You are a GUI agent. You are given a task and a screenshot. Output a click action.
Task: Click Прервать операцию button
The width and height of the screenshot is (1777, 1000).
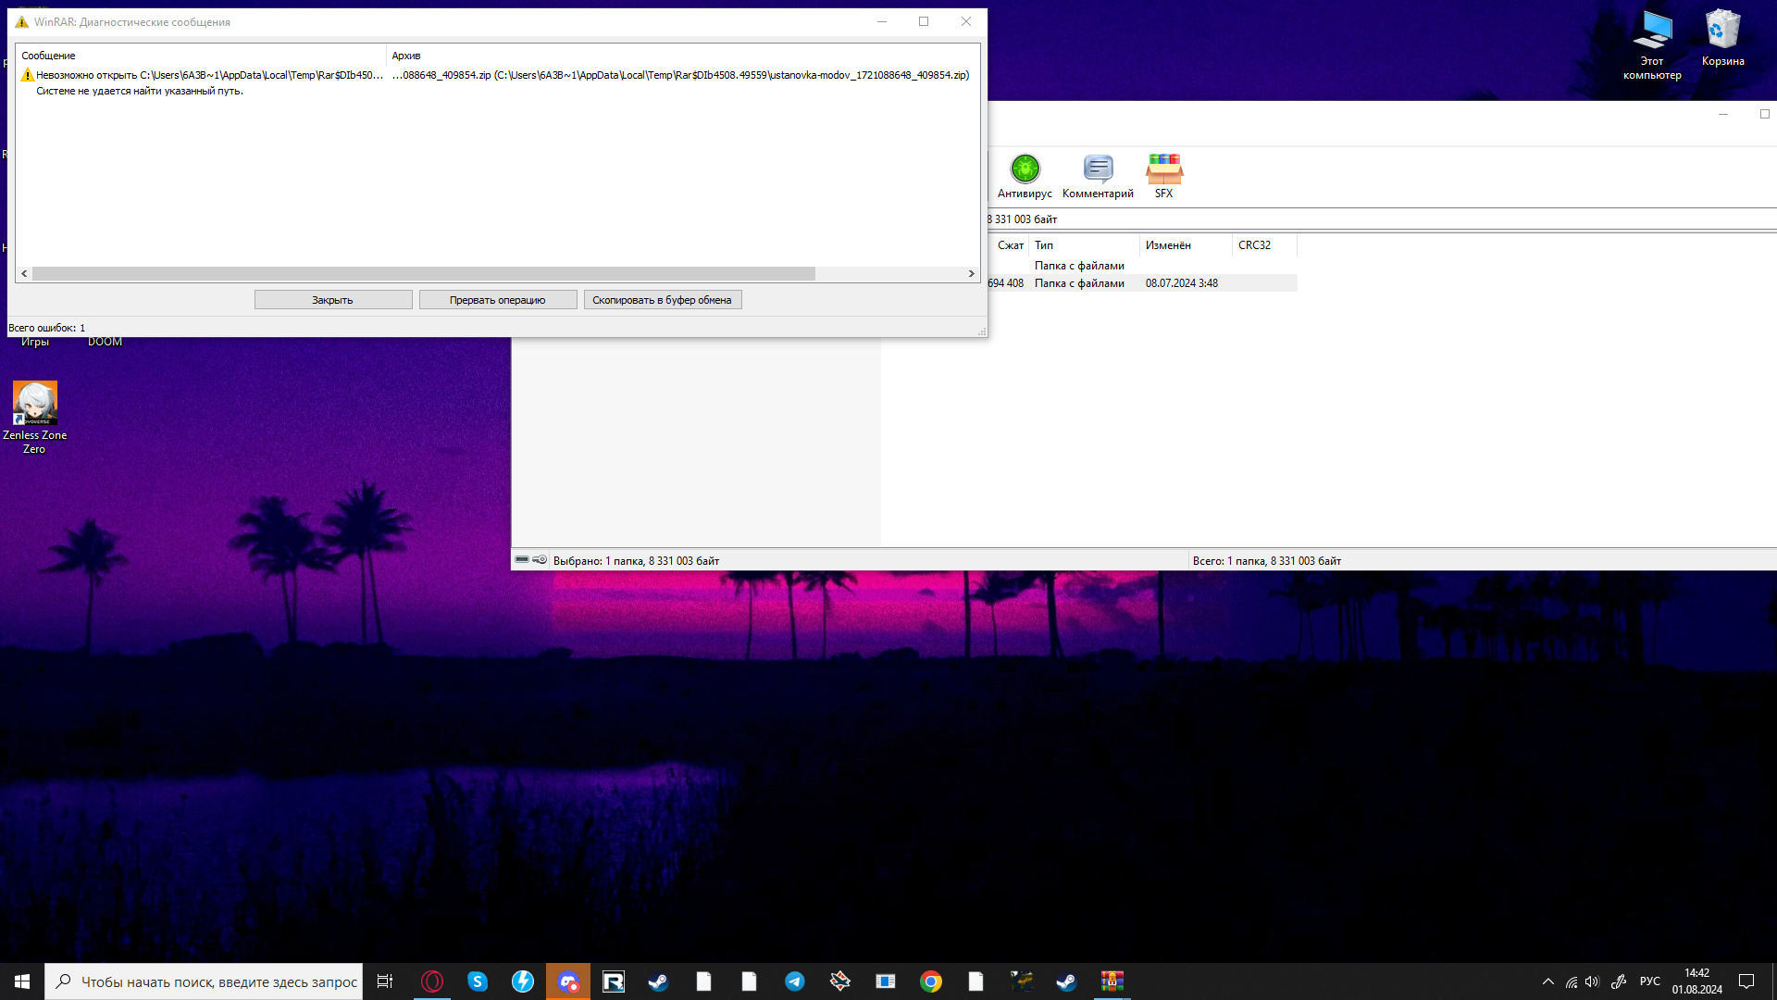tap(498, 300)
